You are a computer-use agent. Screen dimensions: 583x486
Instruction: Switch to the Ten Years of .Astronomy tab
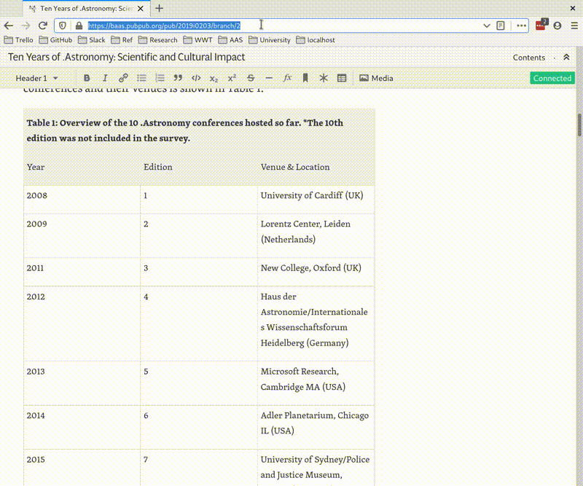82,9
